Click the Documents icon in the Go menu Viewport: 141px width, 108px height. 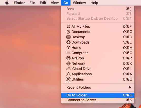[68, 32]
